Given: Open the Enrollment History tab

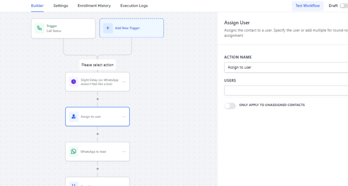Looking at the screenshot, I should point(94,6).
